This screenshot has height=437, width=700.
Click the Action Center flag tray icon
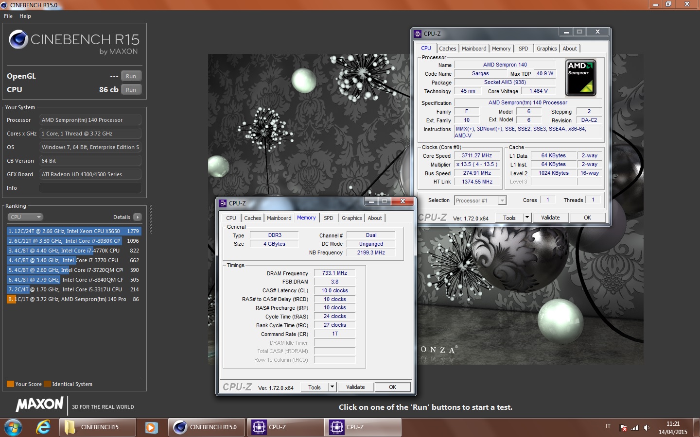click(x=623, y=428)
